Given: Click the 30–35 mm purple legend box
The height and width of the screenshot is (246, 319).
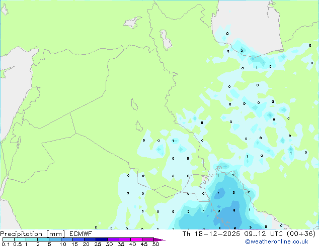Looking at the screenshot, I should point(113,239).
